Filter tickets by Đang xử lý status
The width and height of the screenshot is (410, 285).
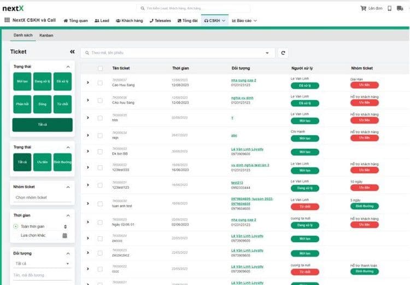click(x=42, y=81)
